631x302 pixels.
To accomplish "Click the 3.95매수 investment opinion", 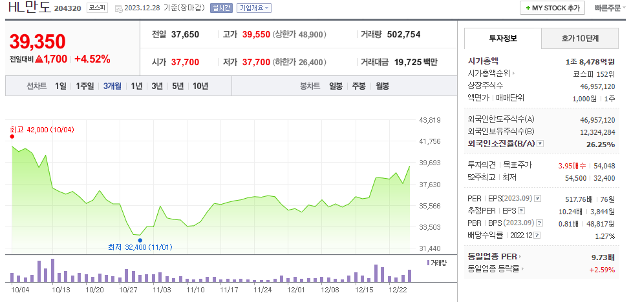I will pos(572,165).
